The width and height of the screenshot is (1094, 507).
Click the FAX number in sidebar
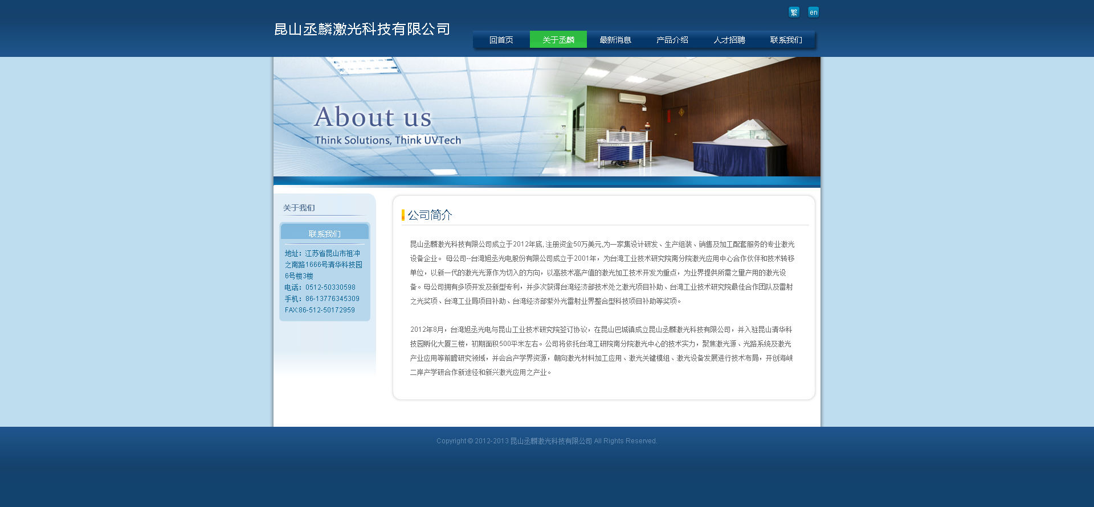[x=320, y=310]
